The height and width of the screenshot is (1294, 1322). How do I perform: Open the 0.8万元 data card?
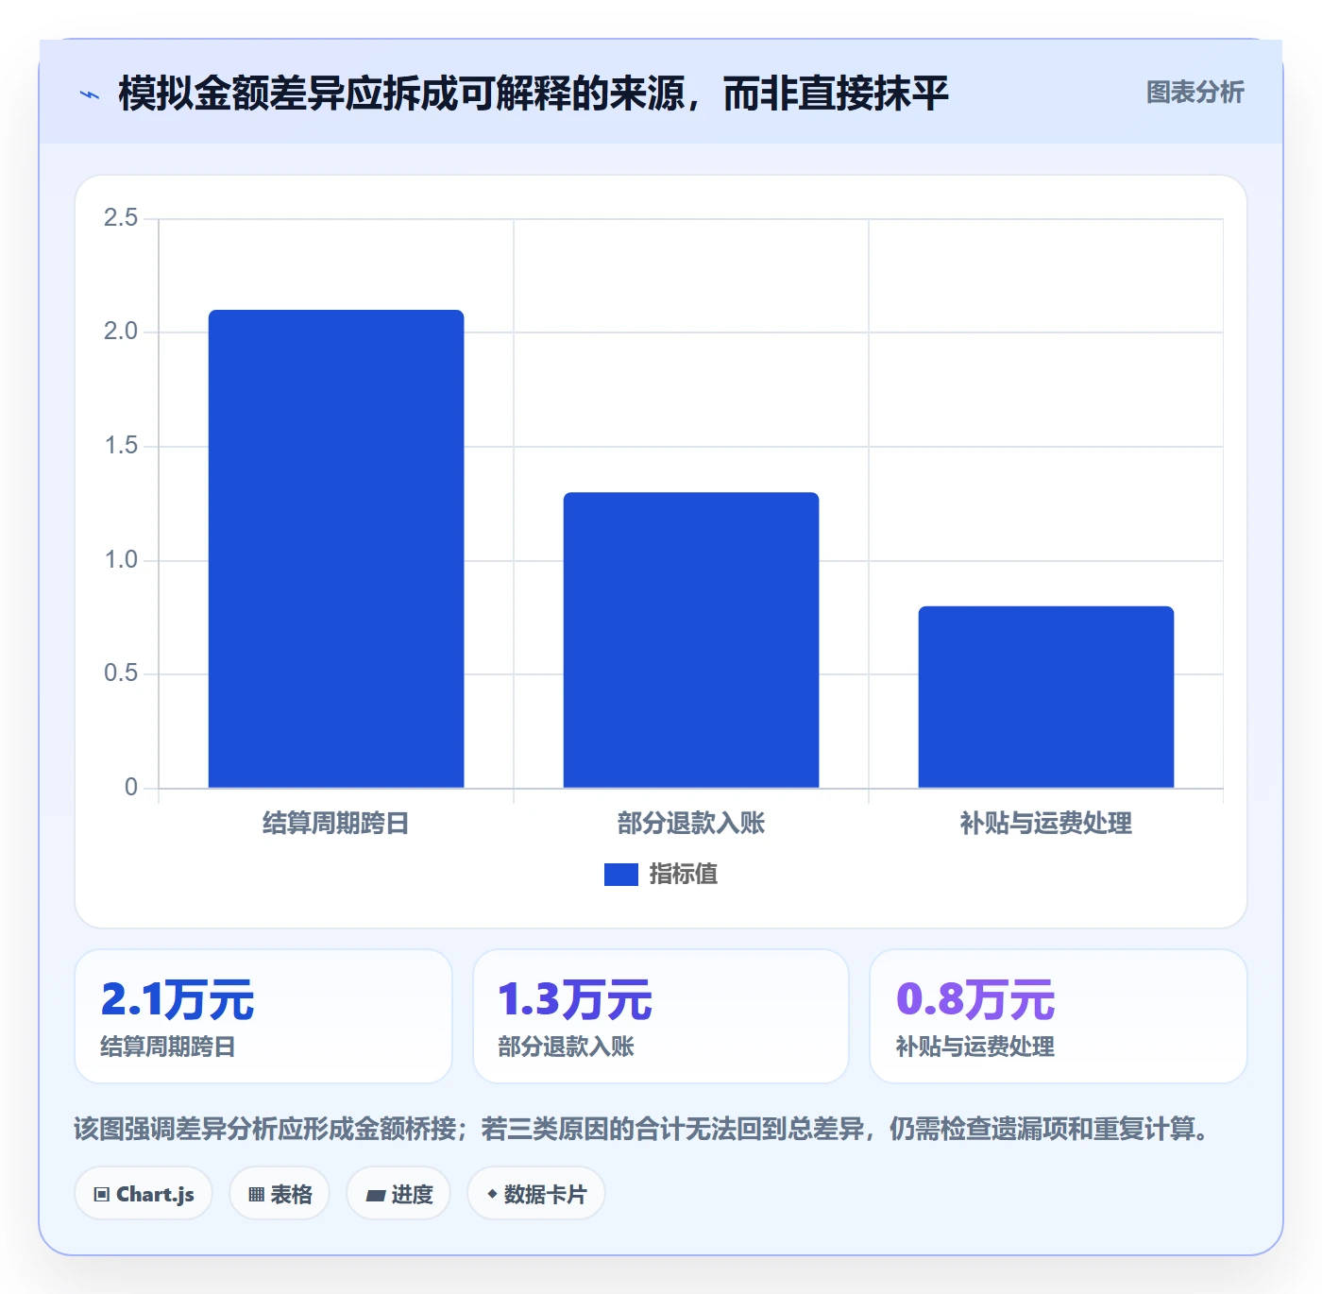[1059, 1016]
